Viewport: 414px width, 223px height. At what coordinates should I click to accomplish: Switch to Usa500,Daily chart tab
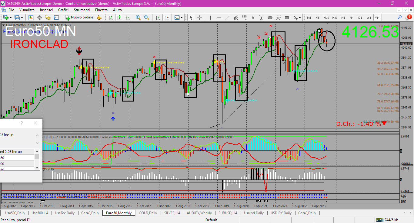15,213
